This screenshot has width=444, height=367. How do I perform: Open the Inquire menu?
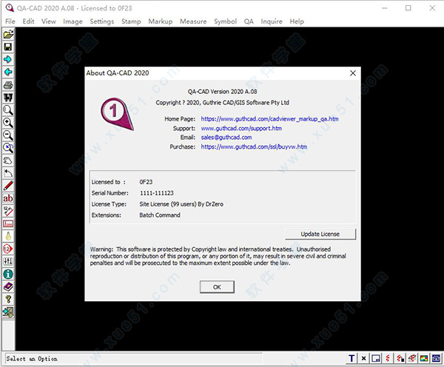(272, 21)
